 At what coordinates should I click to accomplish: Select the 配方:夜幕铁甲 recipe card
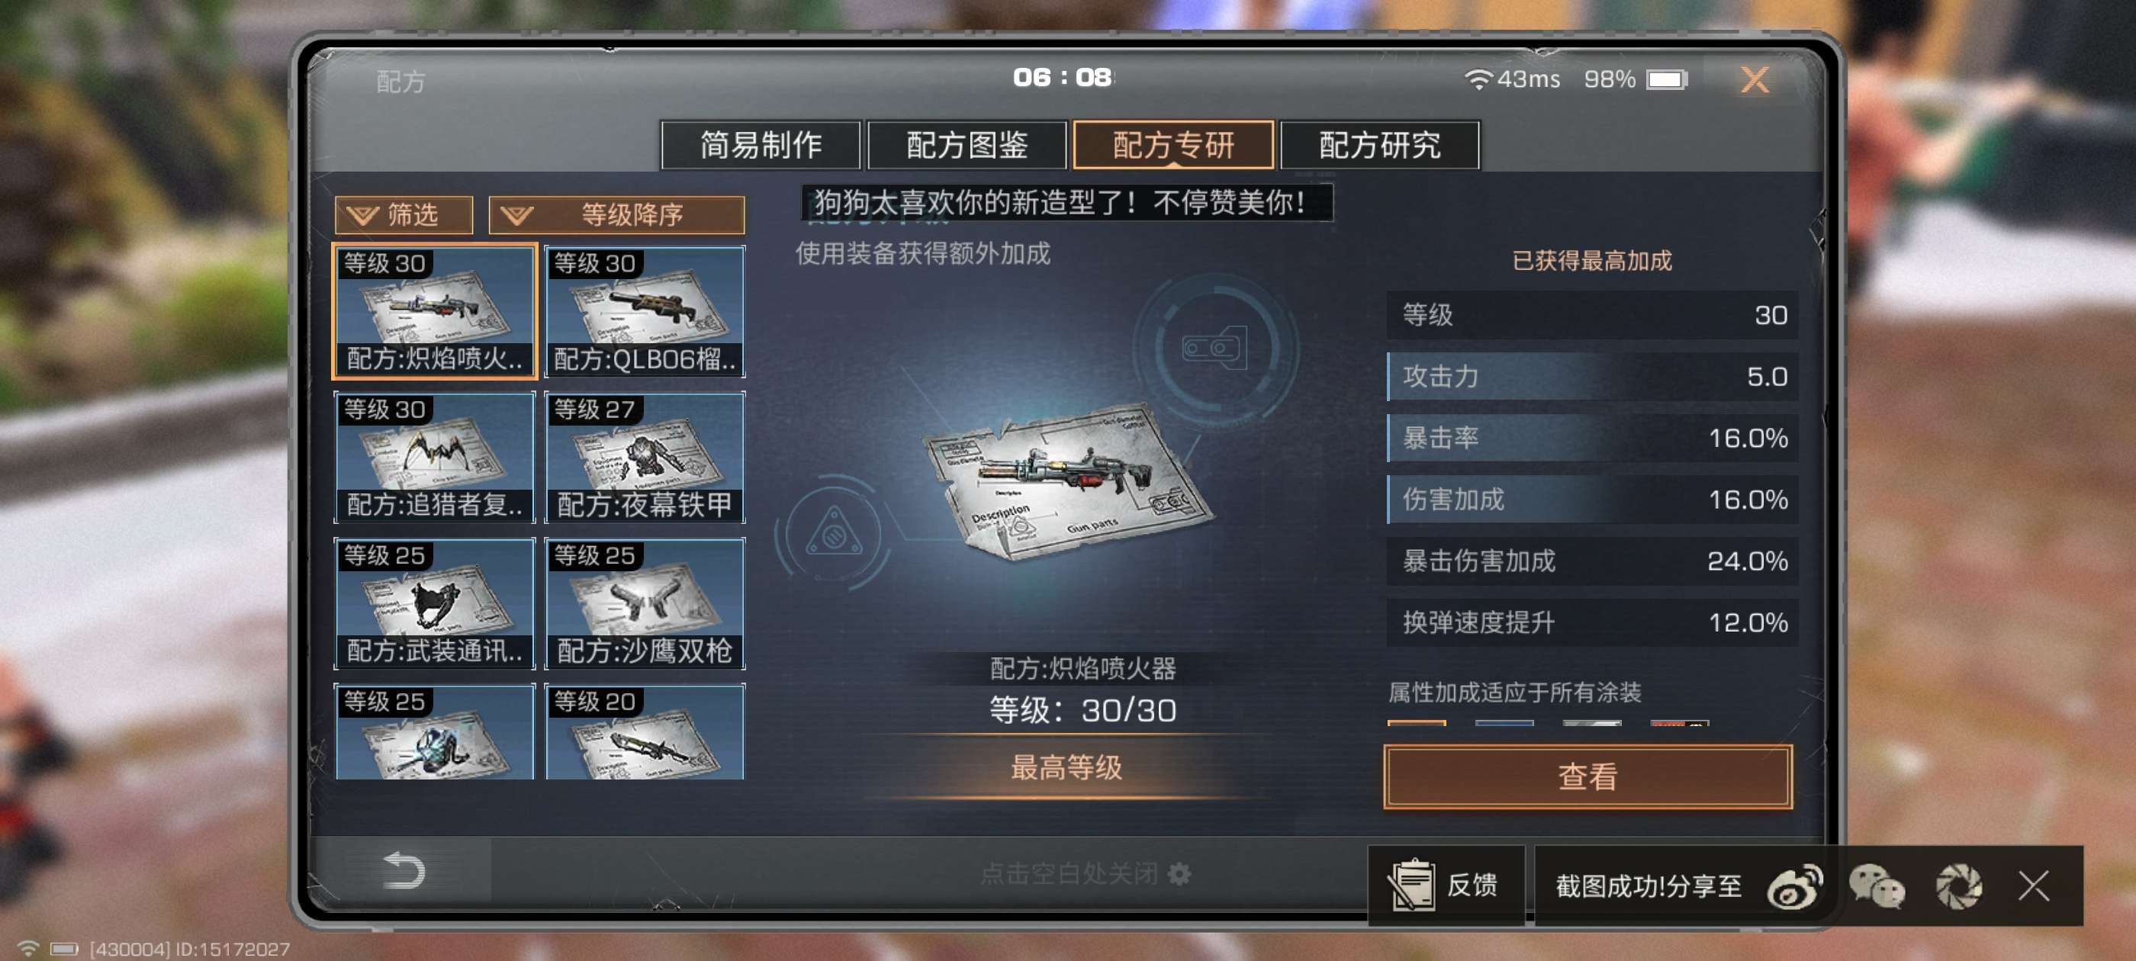(645, 458)
